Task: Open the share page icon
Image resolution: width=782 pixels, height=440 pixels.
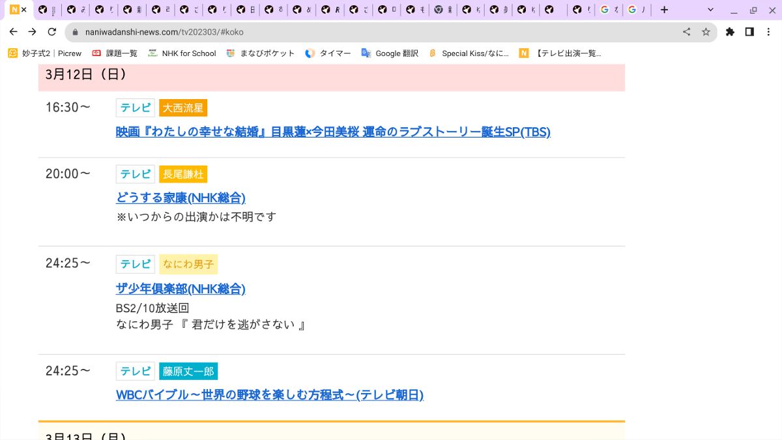Action: (686, 31)
